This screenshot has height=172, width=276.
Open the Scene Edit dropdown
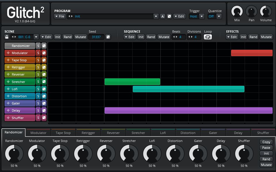coord(46,37)
